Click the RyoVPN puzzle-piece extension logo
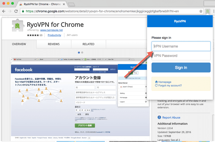 18,25
